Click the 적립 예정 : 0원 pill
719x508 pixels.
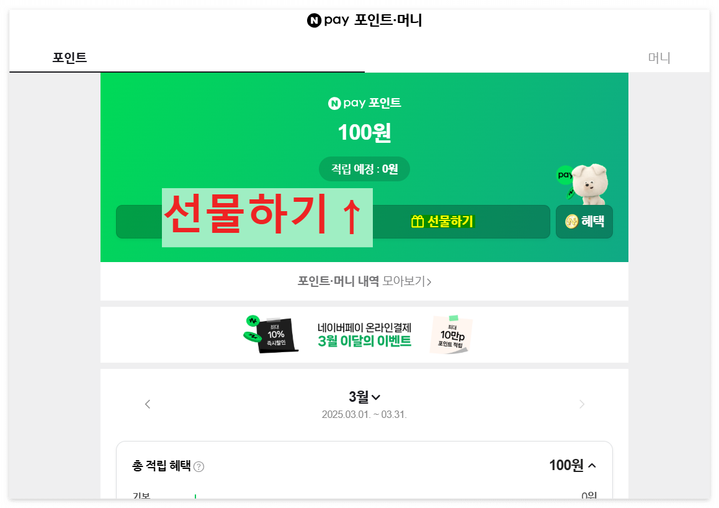(x=365, y=169)
